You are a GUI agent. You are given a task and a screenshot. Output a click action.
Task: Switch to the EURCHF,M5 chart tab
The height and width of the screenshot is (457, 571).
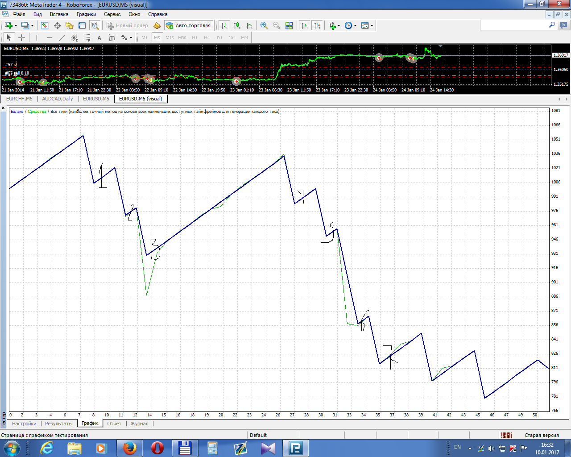click(x=19, y=99)
